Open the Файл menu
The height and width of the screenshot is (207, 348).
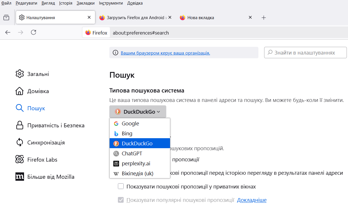click(x=6, y=3)
